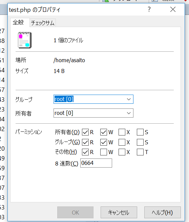Toggle グループ(G) R read checkbox
This screenshot has height=222, width=189.
click(x=85, y=142)
